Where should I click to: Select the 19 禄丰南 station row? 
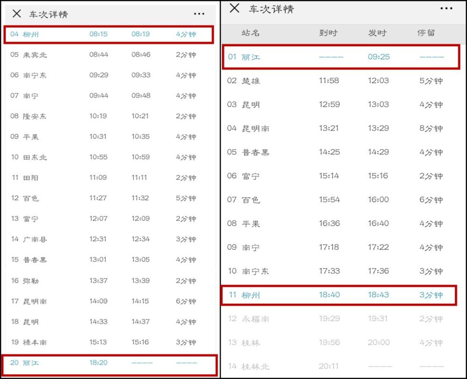109,343
